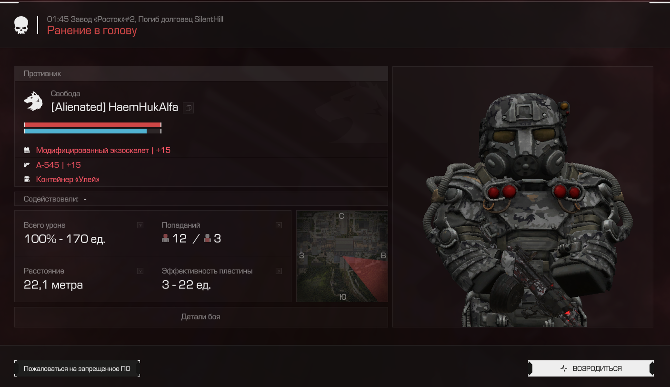The height and width of the screenshot is (387, 670).
Task: Click the enemy character model preview
Action: point(523,196)
